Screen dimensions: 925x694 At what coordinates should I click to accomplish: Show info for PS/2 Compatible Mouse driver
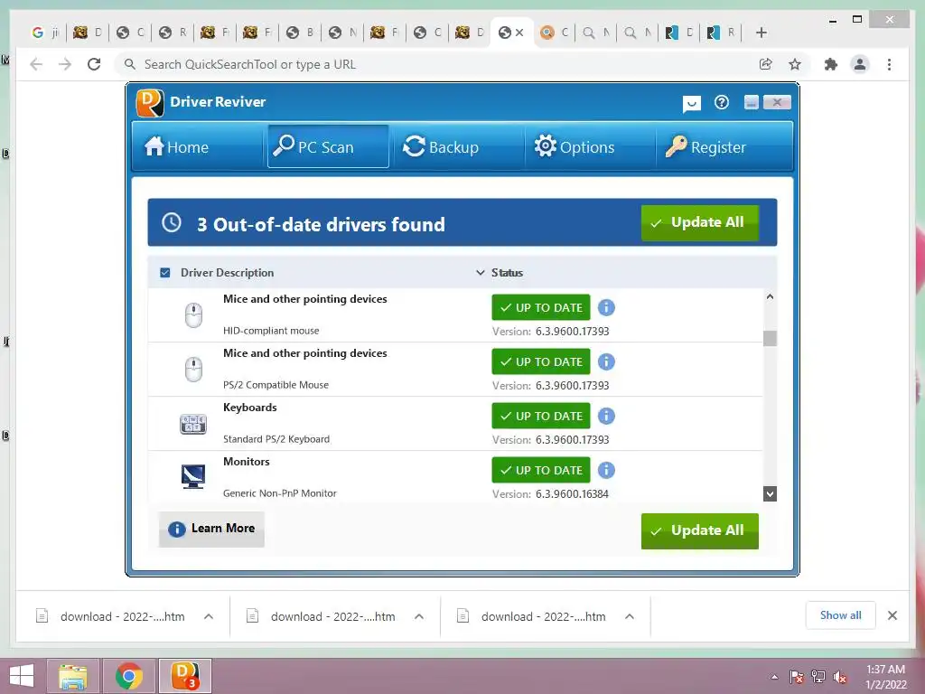pos(606,361)
